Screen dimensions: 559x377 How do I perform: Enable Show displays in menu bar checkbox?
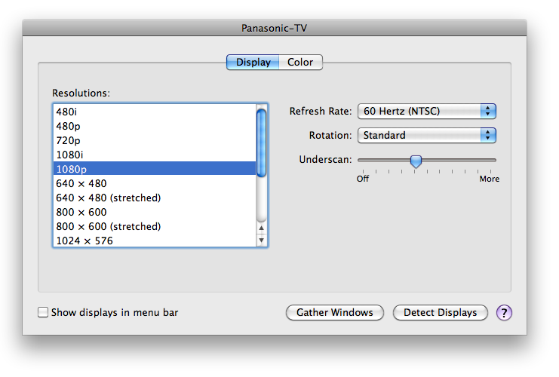[43, 312]
